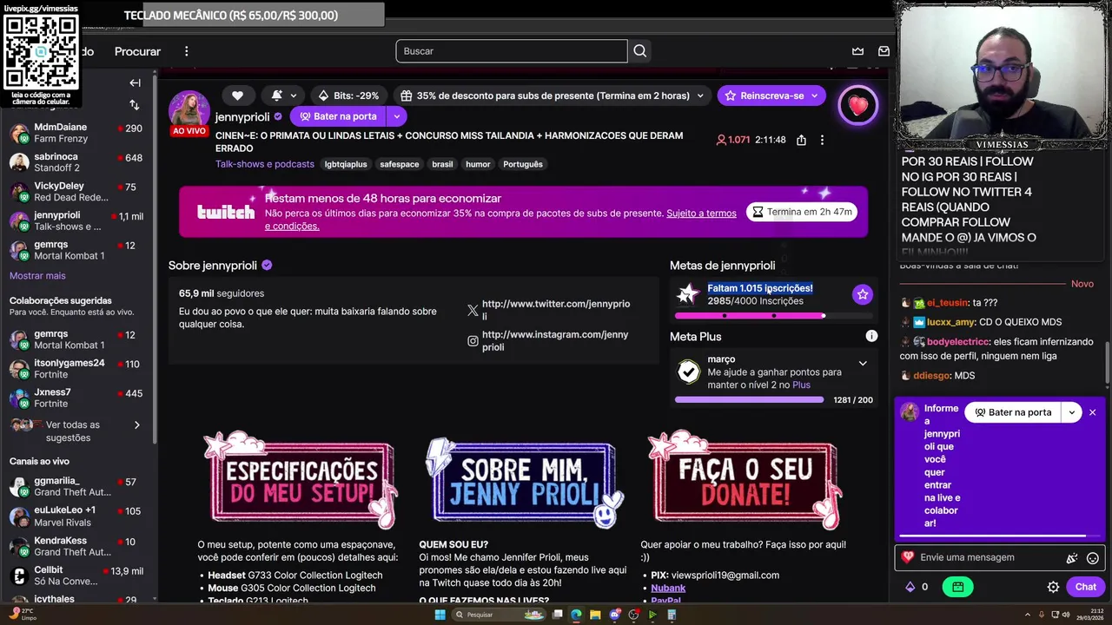Click the sort followed channels icon
Viewport: 1112px width, 625px height.
(x=135, y=104)
